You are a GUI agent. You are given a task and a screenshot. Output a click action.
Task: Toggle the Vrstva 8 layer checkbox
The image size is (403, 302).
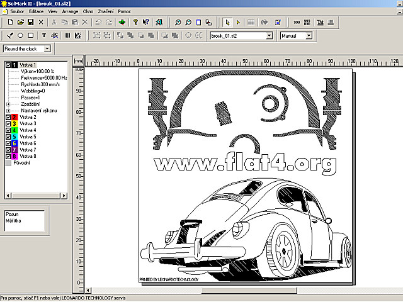(8, 157)
